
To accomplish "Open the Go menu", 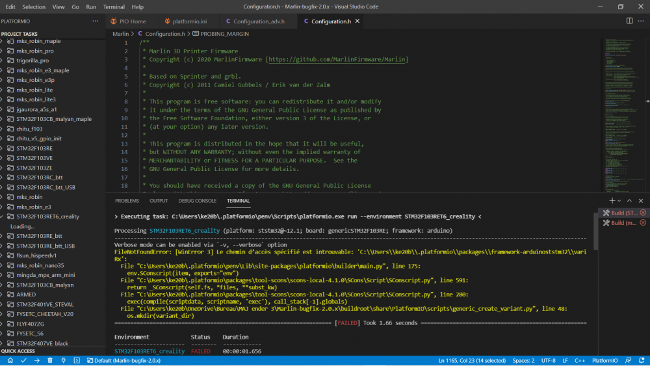I will tap(75, 7).
